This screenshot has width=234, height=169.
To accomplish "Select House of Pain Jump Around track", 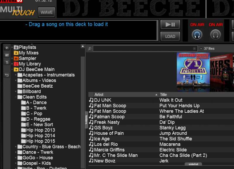I will (x=161, y=133).
